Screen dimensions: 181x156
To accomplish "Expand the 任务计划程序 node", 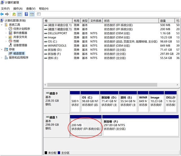I will (x=6, y=29).
